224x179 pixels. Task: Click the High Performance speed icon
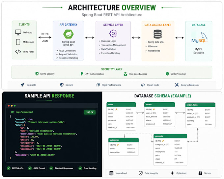point(98,85)
